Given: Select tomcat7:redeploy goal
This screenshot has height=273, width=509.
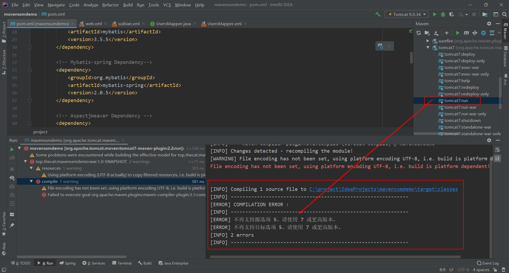Looking at the screenshot, I should point(461,87).
